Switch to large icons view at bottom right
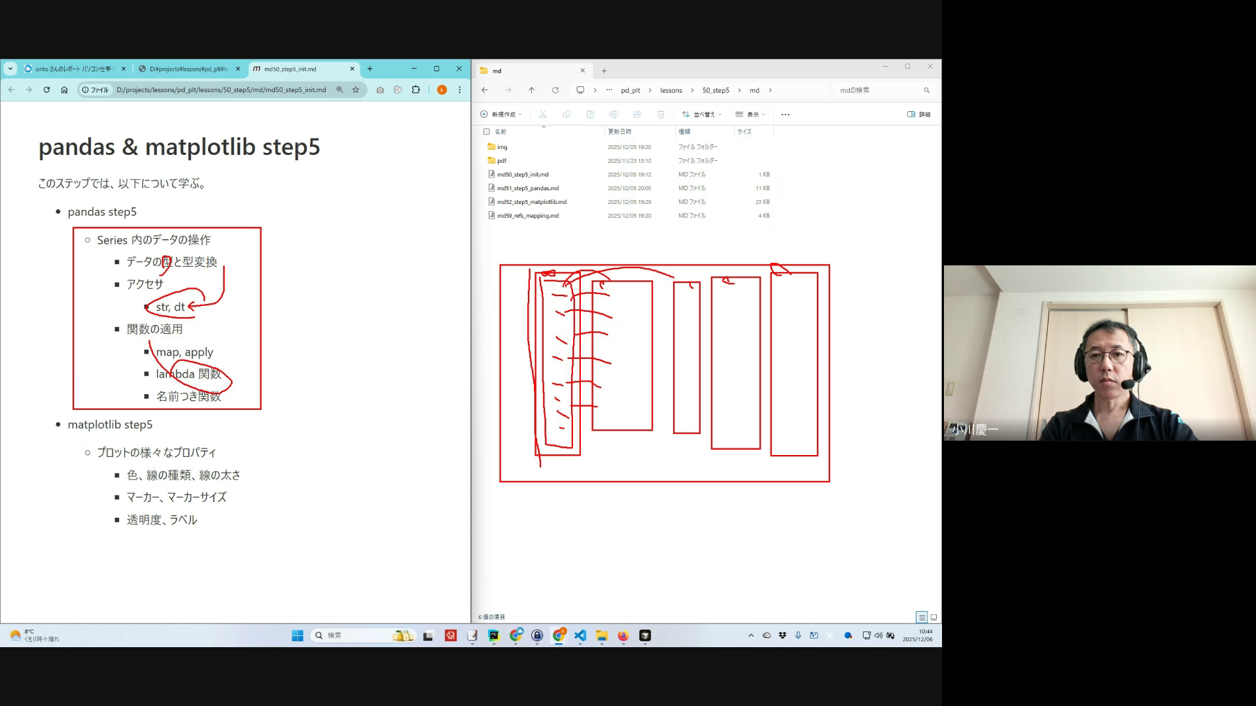The width and height of the screenshot is (1256, 706). (x=933, y=617)
